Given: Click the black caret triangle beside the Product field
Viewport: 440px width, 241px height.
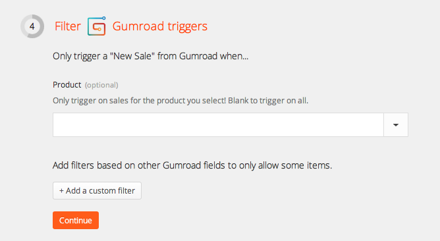Looking at the screenshot, I should 396,125.
